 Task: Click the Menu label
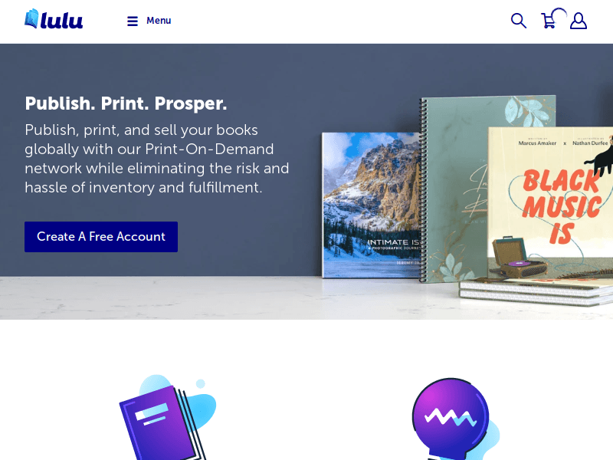[x=159, y=21]
